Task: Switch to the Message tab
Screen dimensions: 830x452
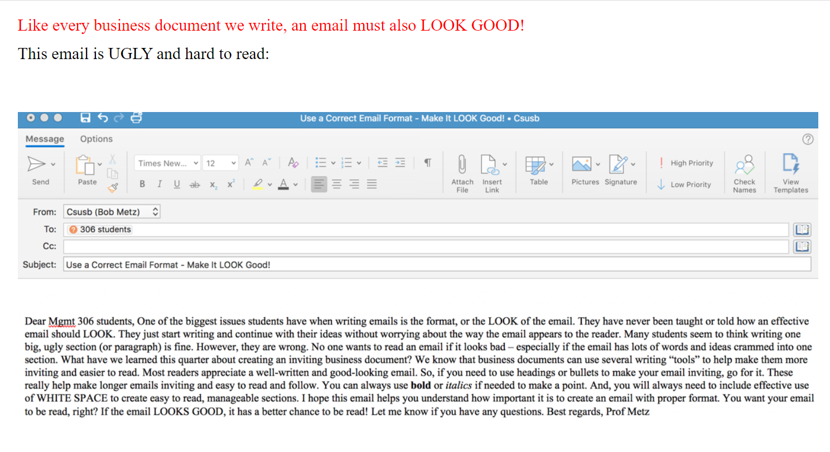Action: 45,139
